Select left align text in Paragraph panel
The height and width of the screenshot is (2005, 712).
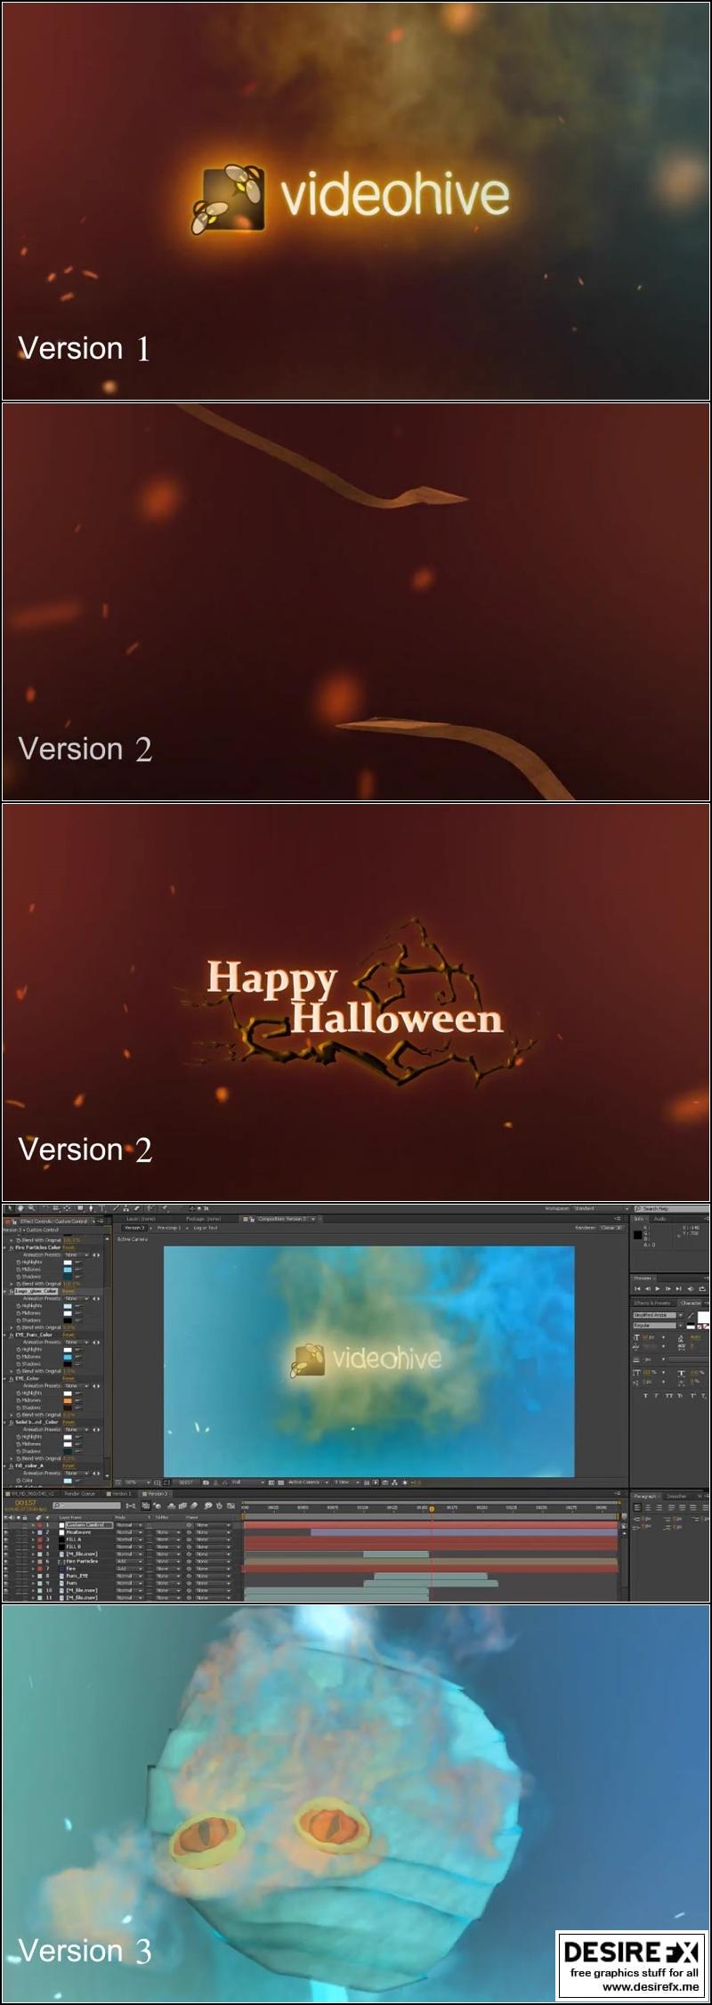(x=636, y=1506)
